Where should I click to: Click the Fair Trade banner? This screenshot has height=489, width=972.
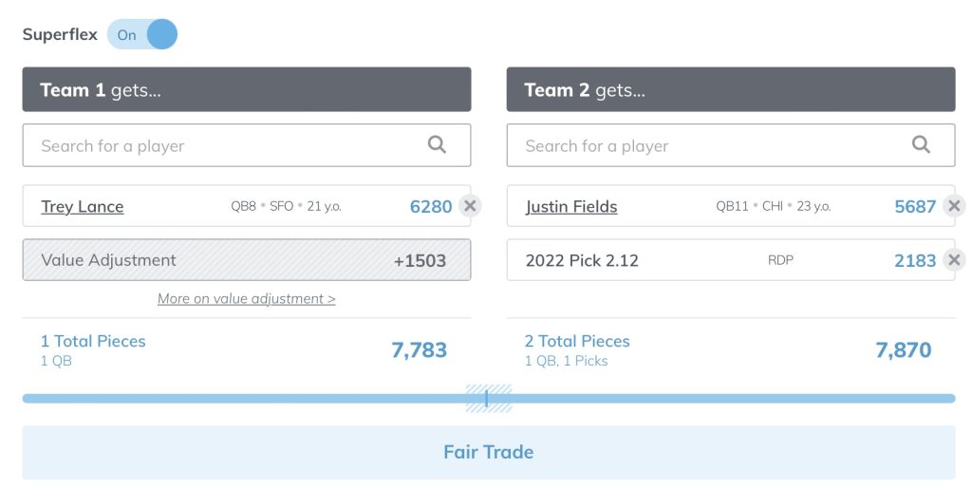[489, 452]
